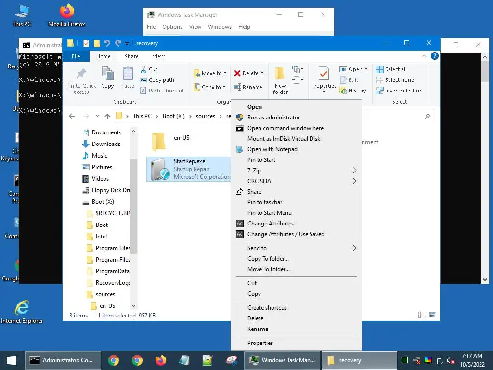Image resolution: width=493 pixels, height=370 pixels.
Task: Click the Redo icon in the title bar
Action: (x=118, y=43)
